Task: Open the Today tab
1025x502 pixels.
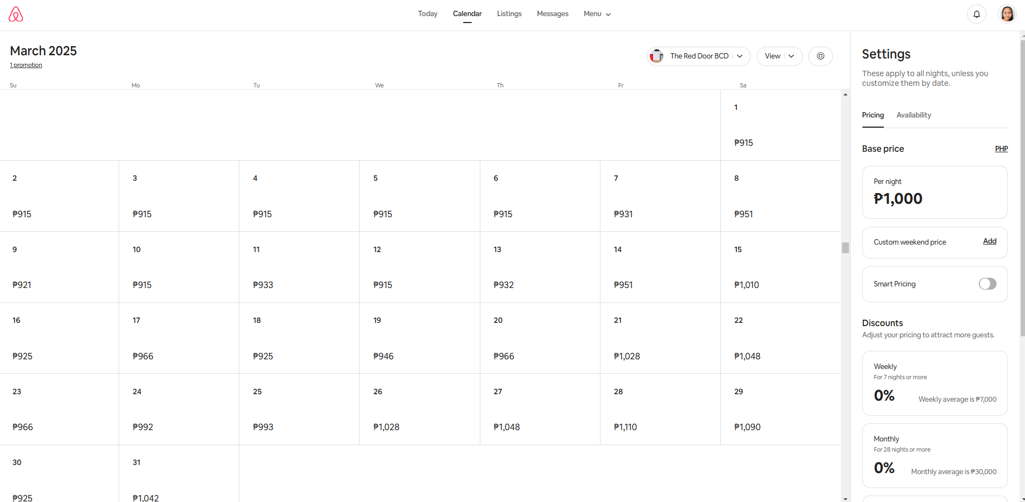Action: coord(428,14)
